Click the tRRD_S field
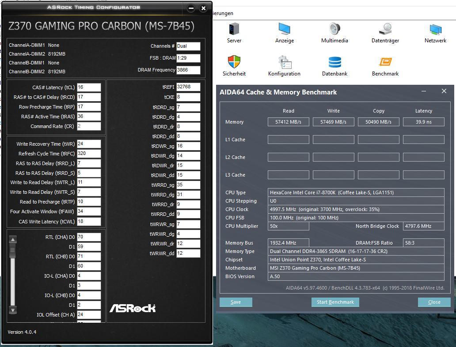This screenshot has width=456, height=347. pos(89,173)
